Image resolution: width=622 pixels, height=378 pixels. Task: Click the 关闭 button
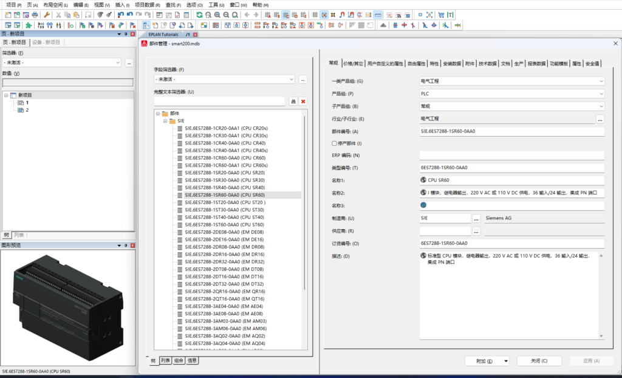click(539, 361)
